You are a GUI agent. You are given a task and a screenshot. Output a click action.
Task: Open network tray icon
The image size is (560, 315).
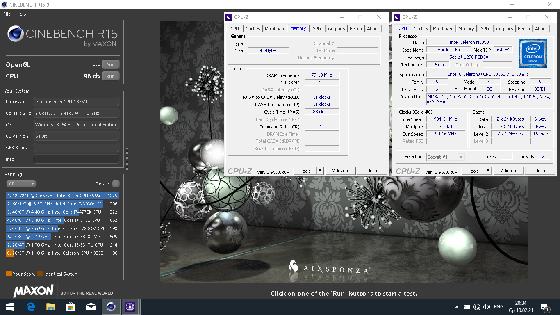[x=477, y=307]
